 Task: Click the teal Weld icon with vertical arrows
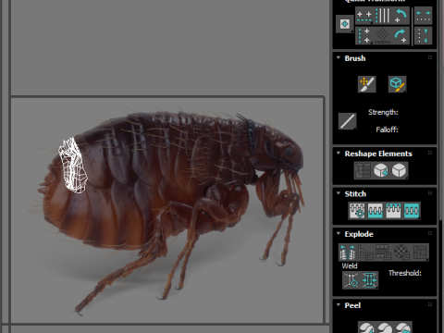369,280
